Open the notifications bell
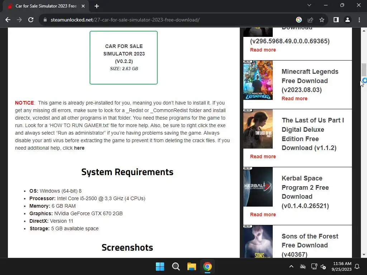This screenshot has height=275, width=367. pos(357,266)
